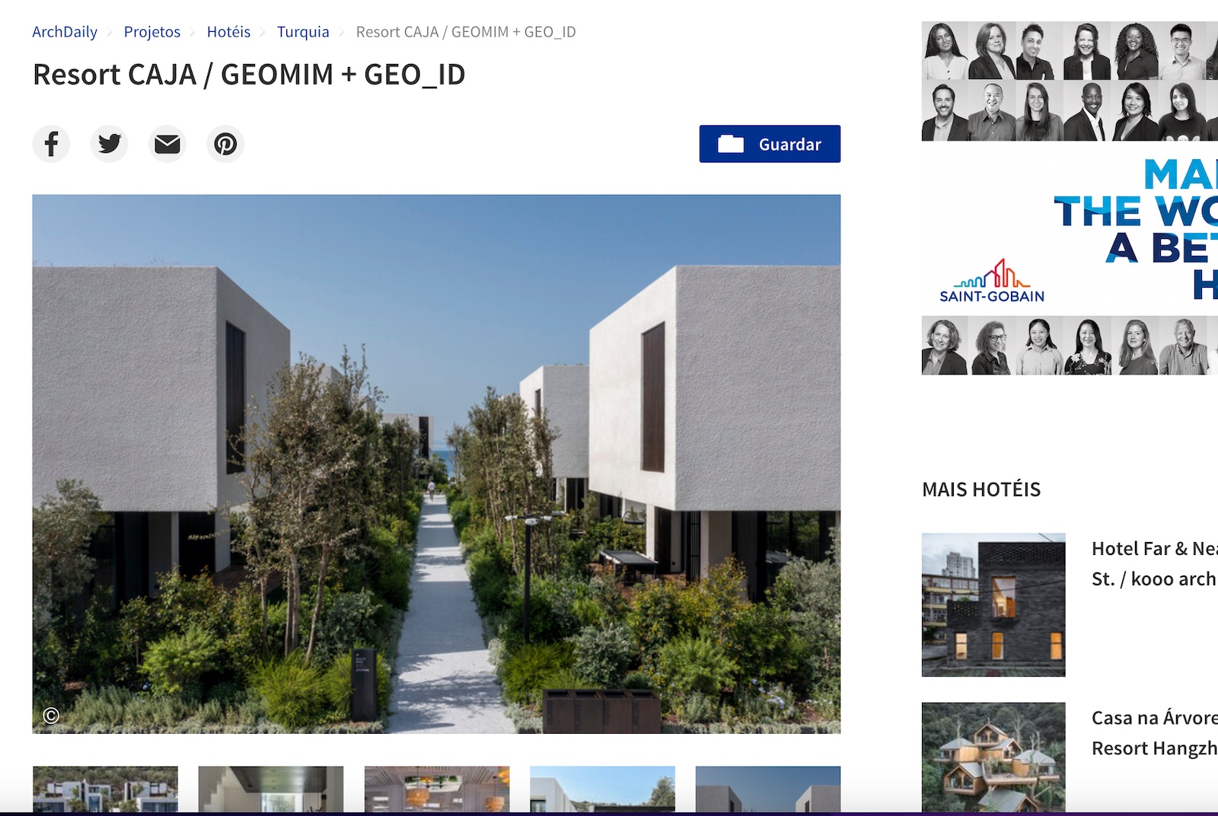Share the article on Facebook

tap(51, 144)
